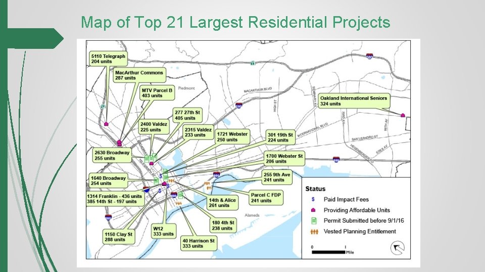The height and width of the screenshot is (272, 485).
Task: Select the W12 333 units callout
Action: 163,231
